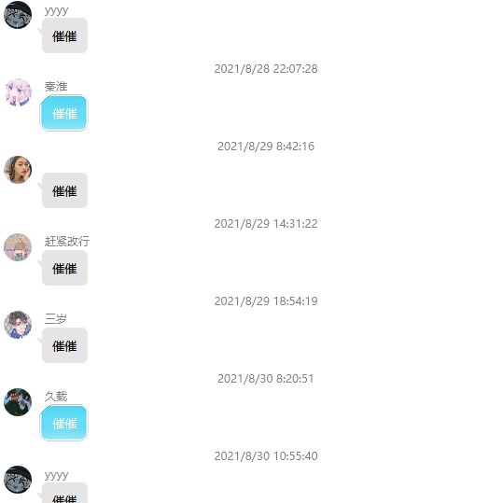
Task: Click timestamp 2021/8/30 10:55:40
Action: tap(266, 455)
